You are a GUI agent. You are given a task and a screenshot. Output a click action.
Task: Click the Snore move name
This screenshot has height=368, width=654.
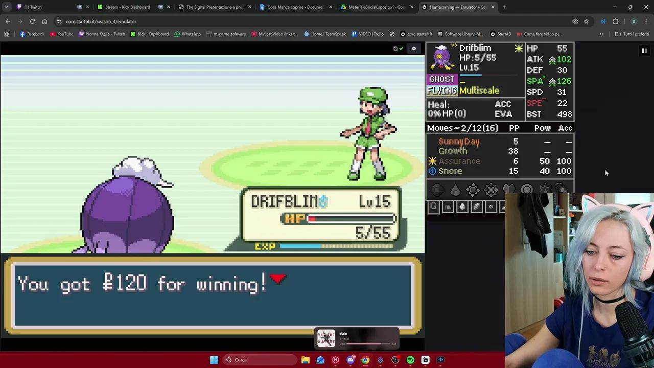[x=450, y=171]
